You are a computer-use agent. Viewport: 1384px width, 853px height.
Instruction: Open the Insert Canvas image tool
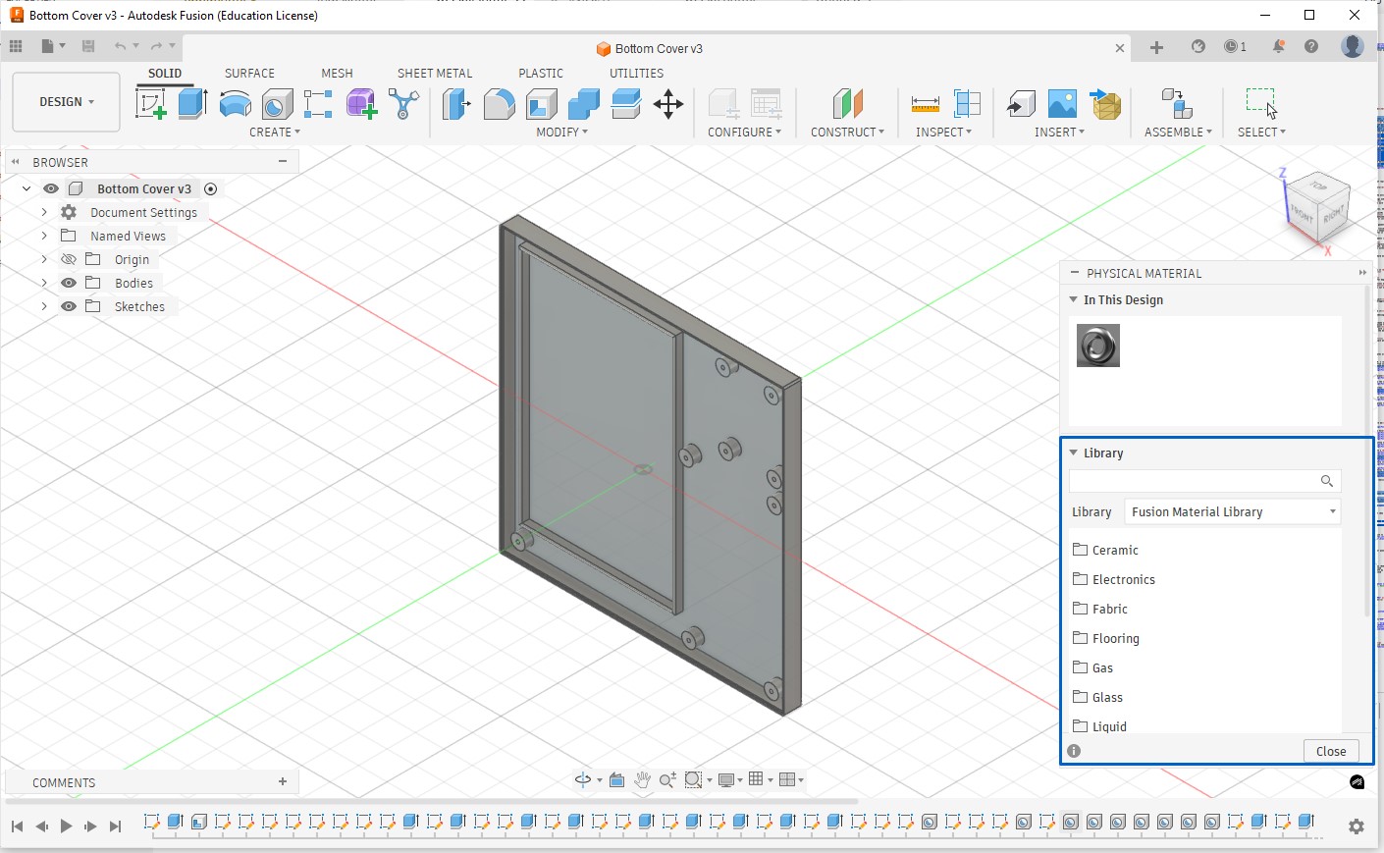click(x=1062, y=104)
